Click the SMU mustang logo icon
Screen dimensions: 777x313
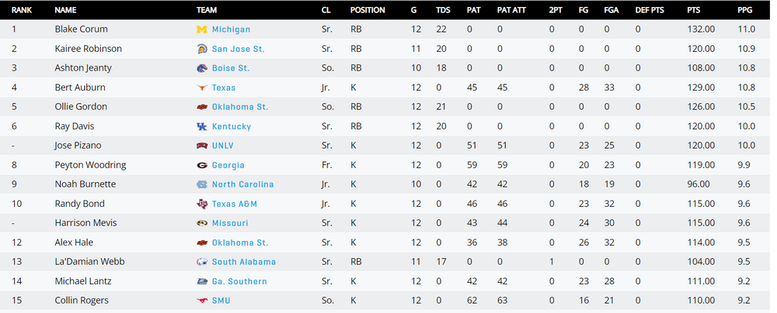tap(202, 301)
